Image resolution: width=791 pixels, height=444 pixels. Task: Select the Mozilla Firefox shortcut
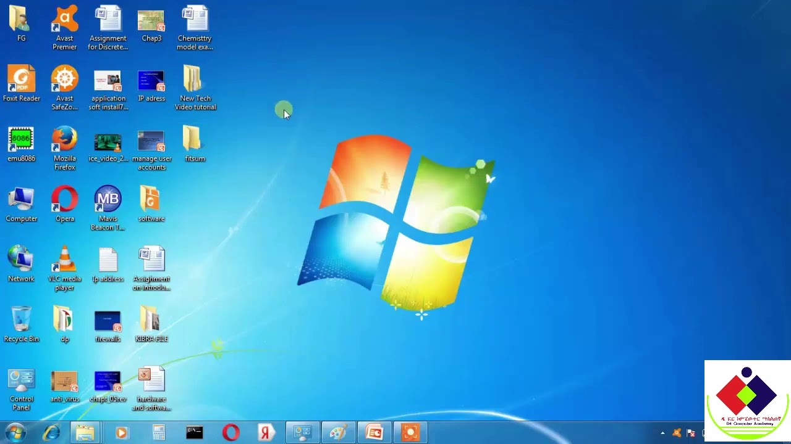(65, 149)
